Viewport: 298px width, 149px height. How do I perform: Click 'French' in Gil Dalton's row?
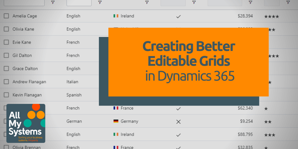pyautogui.click(x=73, y=55)
